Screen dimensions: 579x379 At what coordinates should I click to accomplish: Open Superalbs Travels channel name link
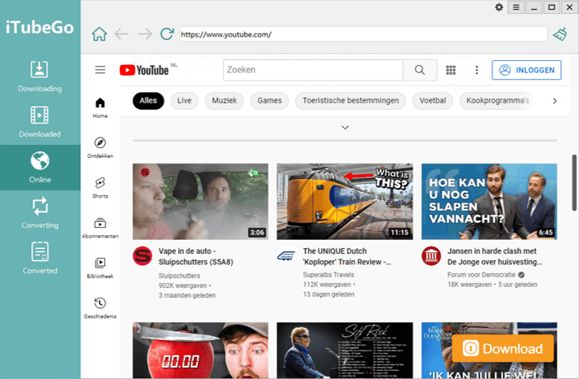click(x=329, y=275)
